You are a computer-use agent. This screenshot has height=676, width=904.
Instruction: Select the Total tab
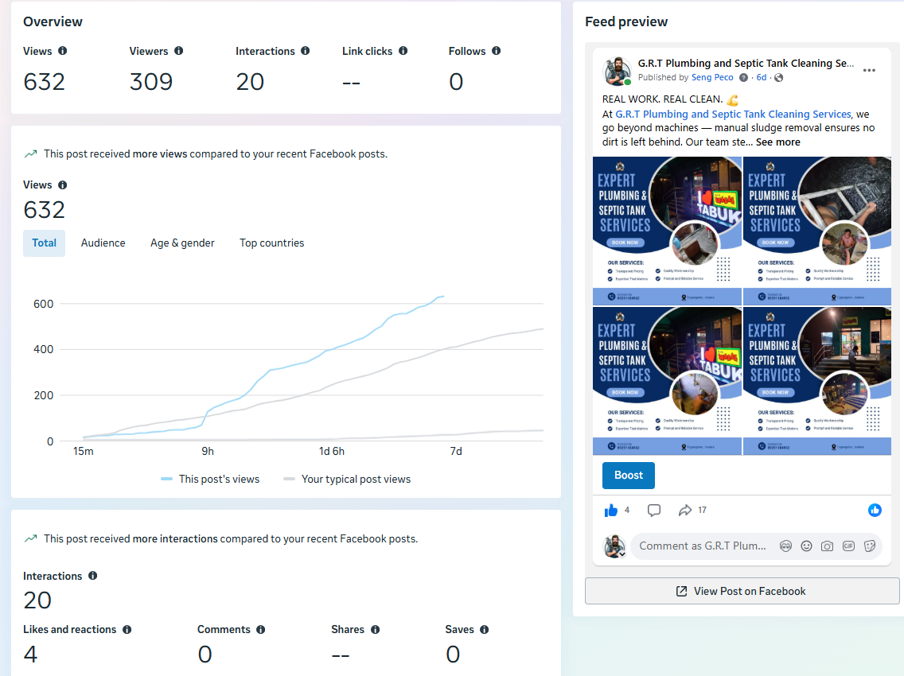[x=44, y=243]
